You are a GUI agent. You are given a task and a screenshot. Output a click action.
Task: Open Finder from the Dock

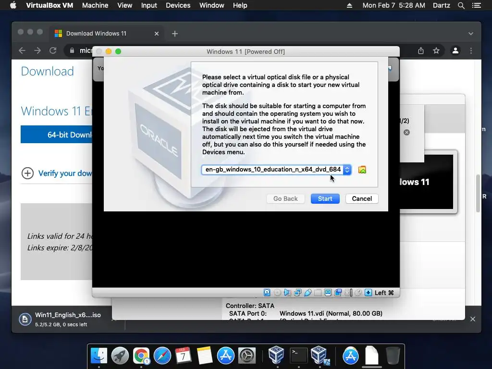pyautogui.click(x=99, y=356)
